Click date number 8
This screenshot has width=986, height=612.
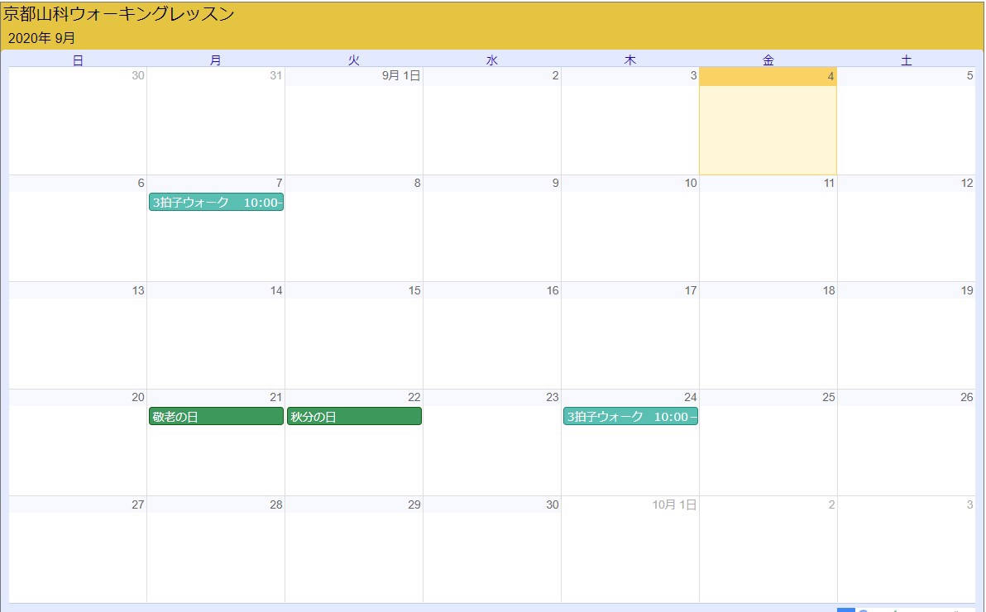pos(417,183)
